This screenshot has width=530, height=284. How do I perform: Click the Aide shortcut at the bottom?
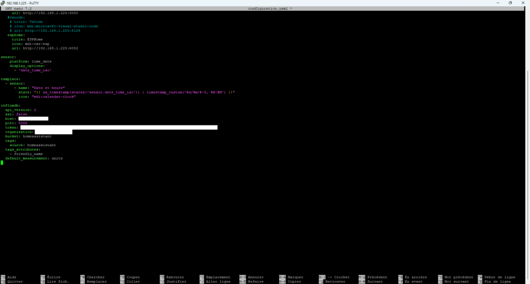point(12,277)
